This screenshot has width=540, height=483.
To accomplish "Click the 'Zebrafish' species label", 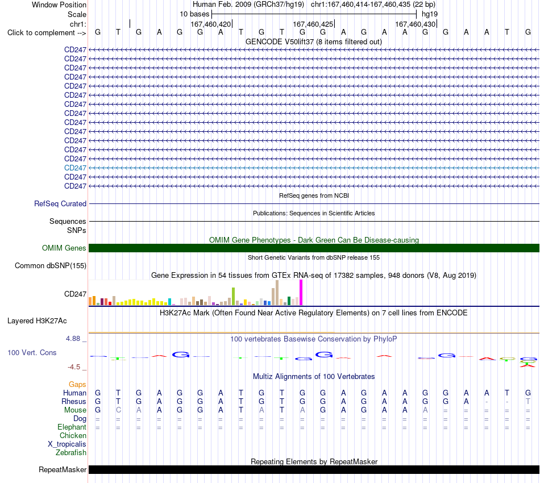I will coord(71,453).
